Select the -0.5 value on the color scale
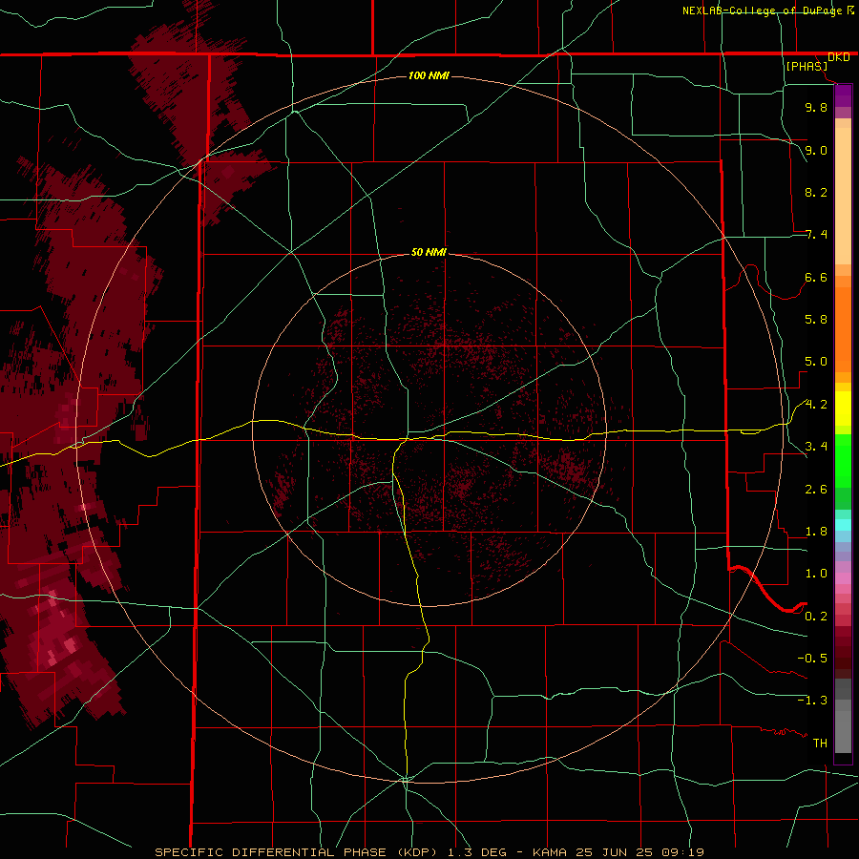Screen dimensions: 859x859 [x=812, y=659]
